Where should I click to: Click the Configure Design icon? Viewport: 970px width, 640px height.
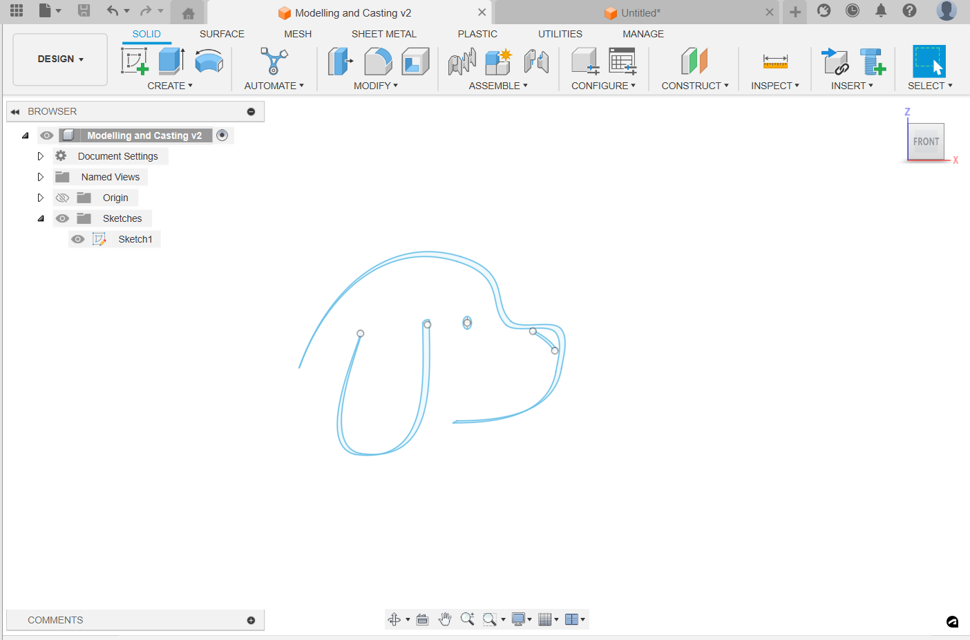585,61
